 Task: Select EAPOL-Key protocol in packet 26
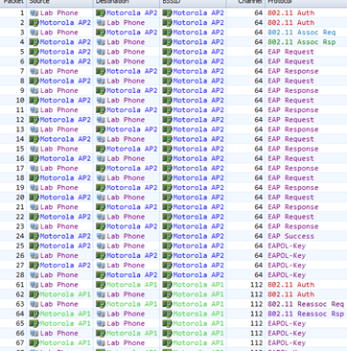point(287,255)
